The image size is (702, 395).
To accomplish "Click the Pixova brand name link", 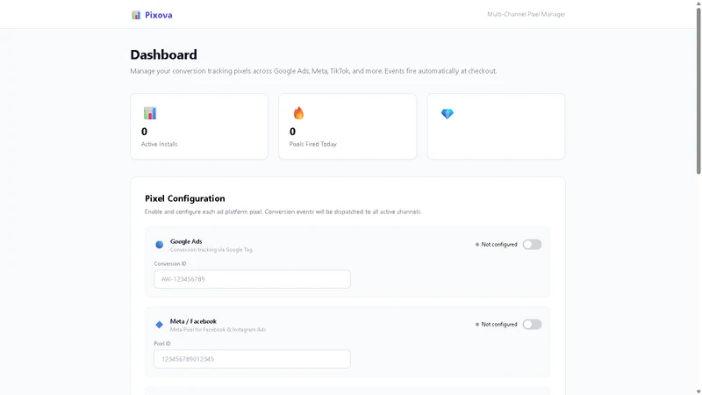I will (x=159, y=15).
